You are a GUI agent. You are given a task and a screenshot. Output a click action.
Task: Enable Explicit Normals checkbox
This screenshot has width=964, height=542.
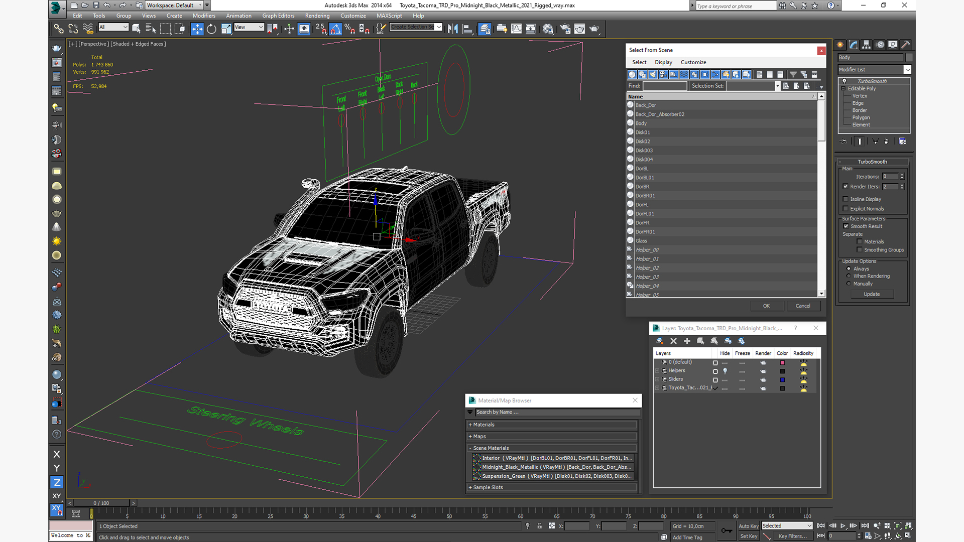pos(846,209)
